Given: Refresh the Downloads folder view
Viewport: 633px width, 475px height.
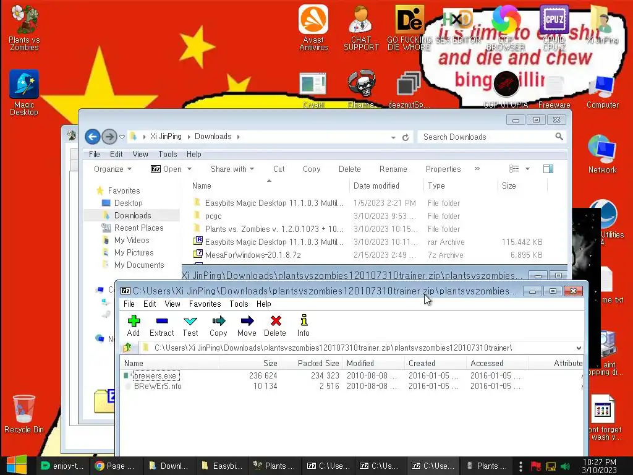Looking at the screenshot, I should point(406,137).
